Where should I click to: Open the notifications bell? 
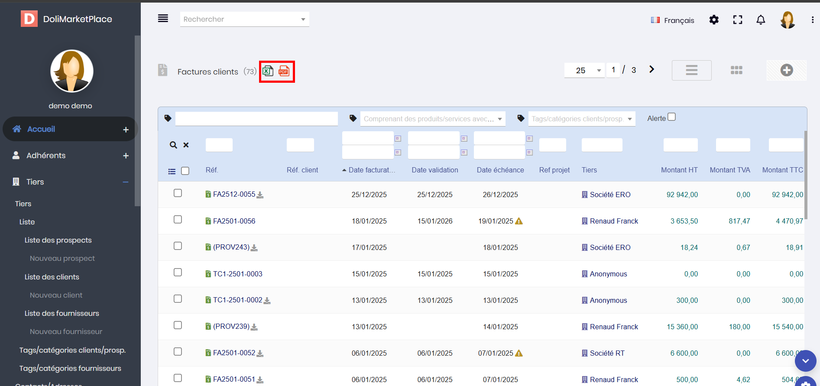pos(761,20)
